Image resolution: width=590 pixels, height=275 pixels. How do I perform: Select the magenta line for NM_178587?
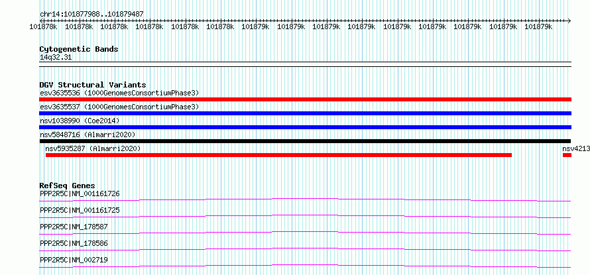305,233
